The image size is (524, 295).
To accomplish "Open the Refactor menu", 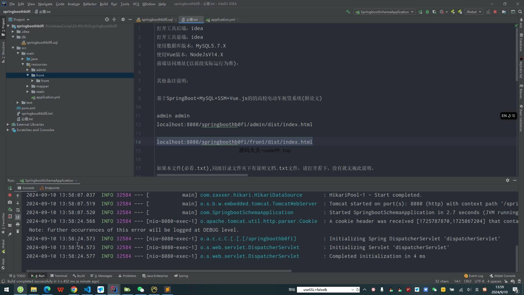I will [90, 4].
